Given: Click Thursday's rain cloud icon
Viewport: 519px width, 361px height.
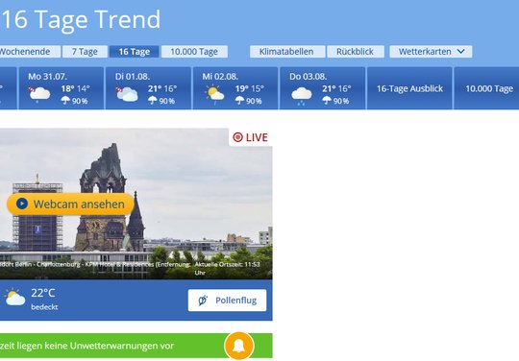Looking at the screenshot, I should (x=302, y=95).
